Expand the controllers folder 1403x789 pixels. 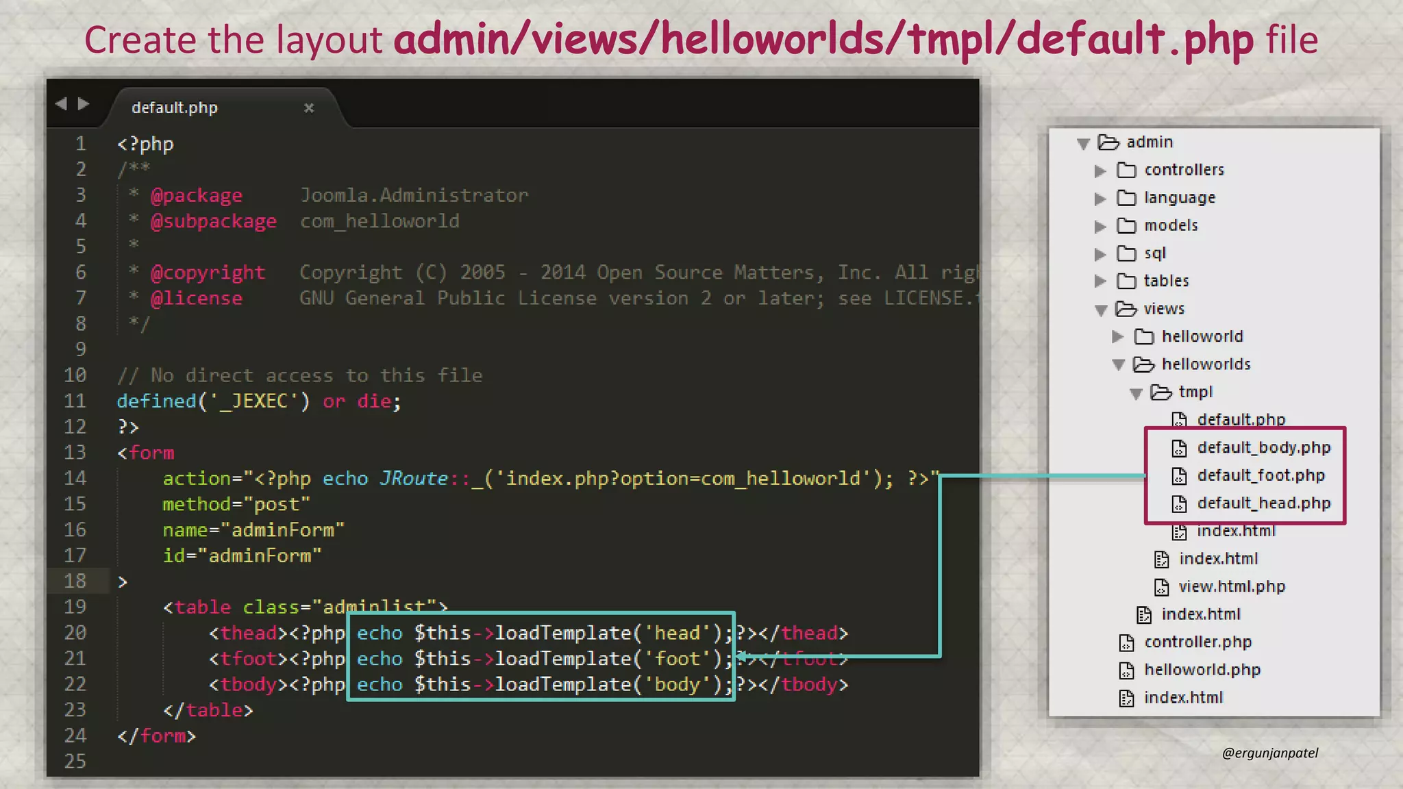click(1100, 171)
